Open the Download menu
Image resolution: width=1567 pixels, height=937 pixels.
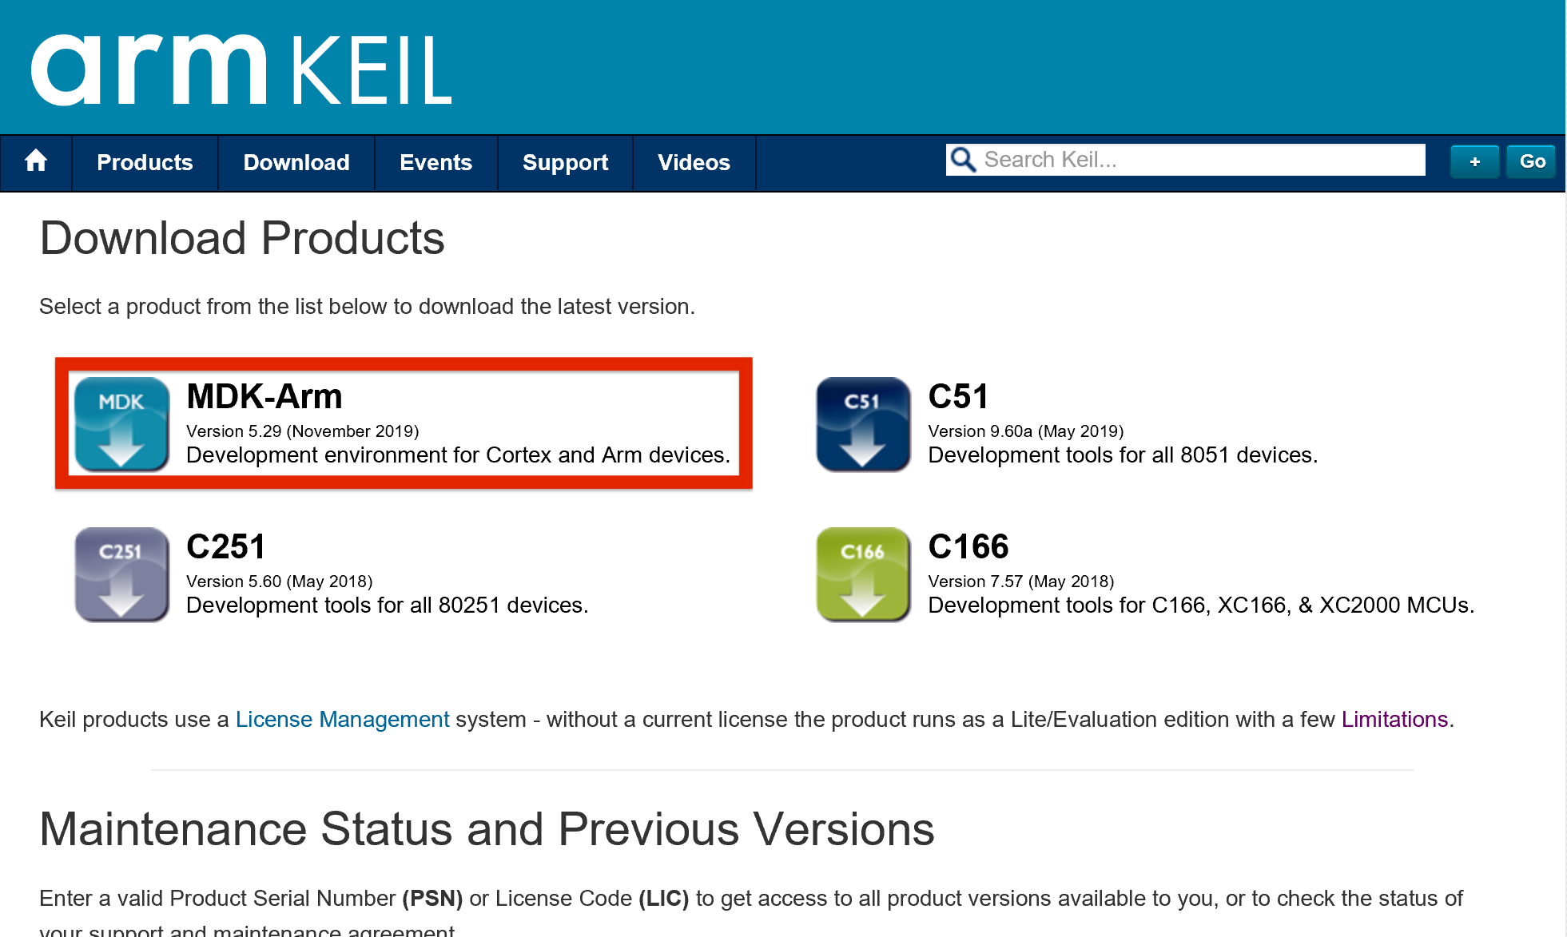296,162
